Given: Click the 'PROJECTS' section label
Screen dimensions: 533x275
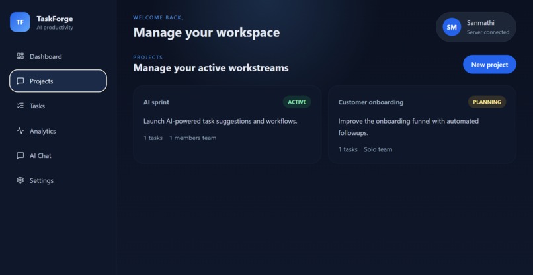Looking at the screenshot, I should (x=148, y=58).
